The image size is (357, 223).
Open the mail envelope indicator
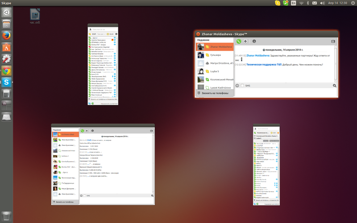point(315,3)
